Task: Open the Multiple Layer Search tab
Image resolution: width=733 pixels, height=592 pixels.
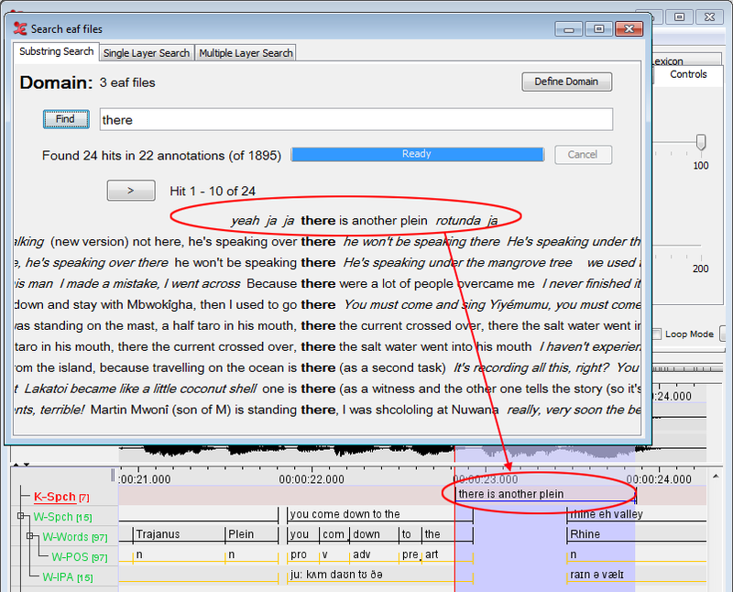Action: coord(246,53)
